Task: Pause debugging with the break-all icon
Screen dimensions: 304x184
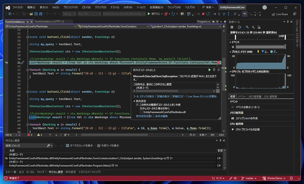Action: (198, 14)
